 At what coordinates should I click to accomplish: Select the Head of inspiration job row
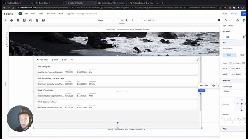pyautogui.click(x=117, y=93)
